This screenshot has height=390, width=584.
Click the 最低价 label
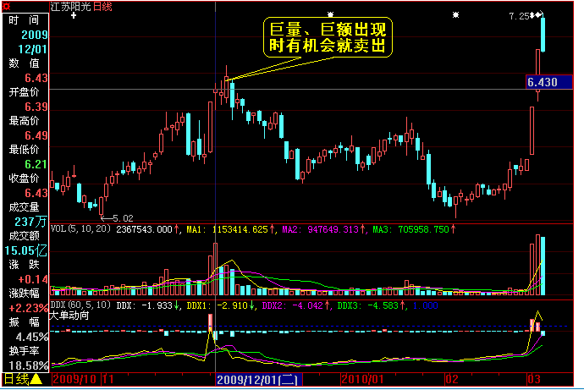25,150
